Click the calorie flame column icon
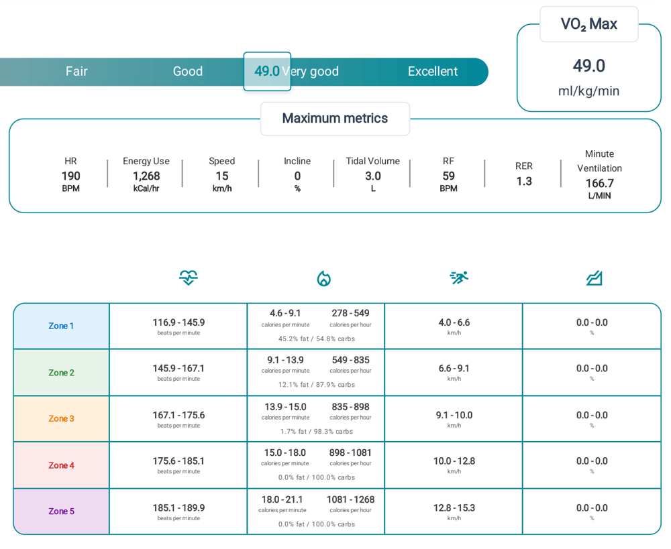 tap(324, 278)
